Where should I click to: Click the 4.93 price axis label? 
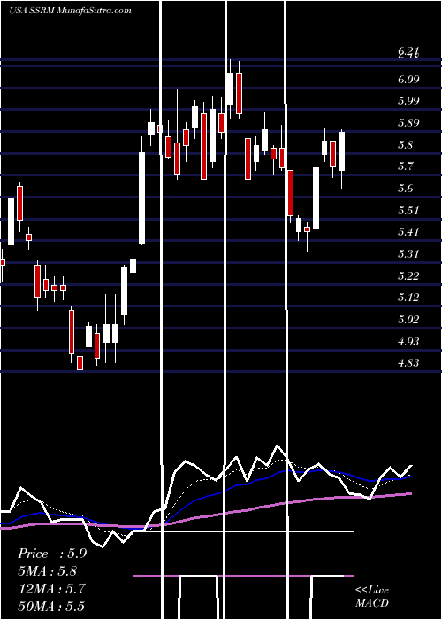(408, 341)
